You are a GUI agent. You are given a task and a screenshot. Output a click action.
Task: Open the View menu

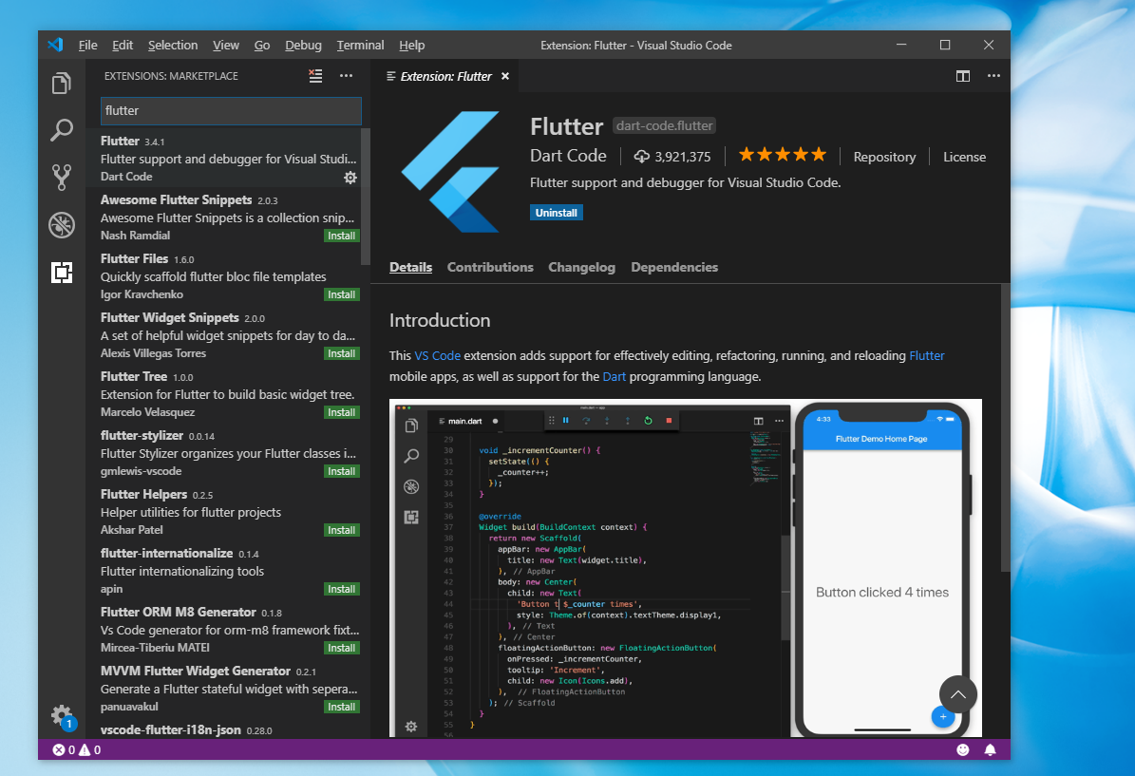226,45
